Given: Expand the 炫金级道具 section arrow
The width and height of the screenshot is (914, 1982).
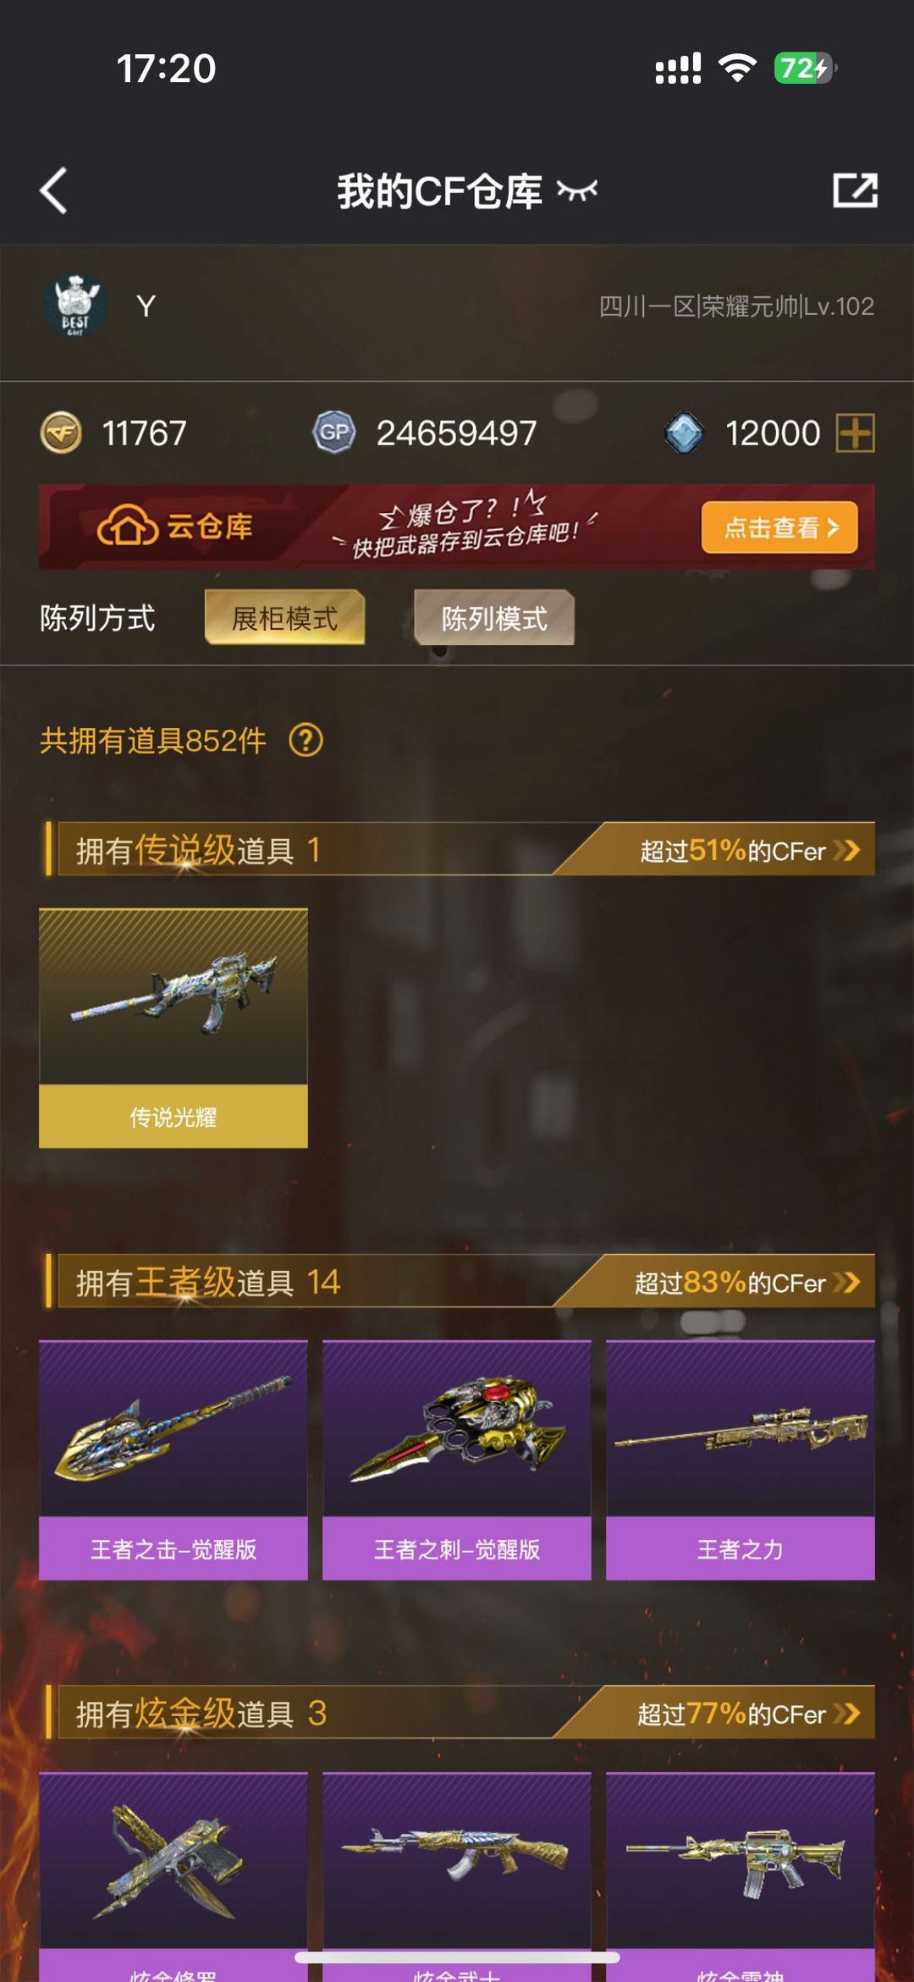Looking at the screenshot, I should click(846, 1714).
